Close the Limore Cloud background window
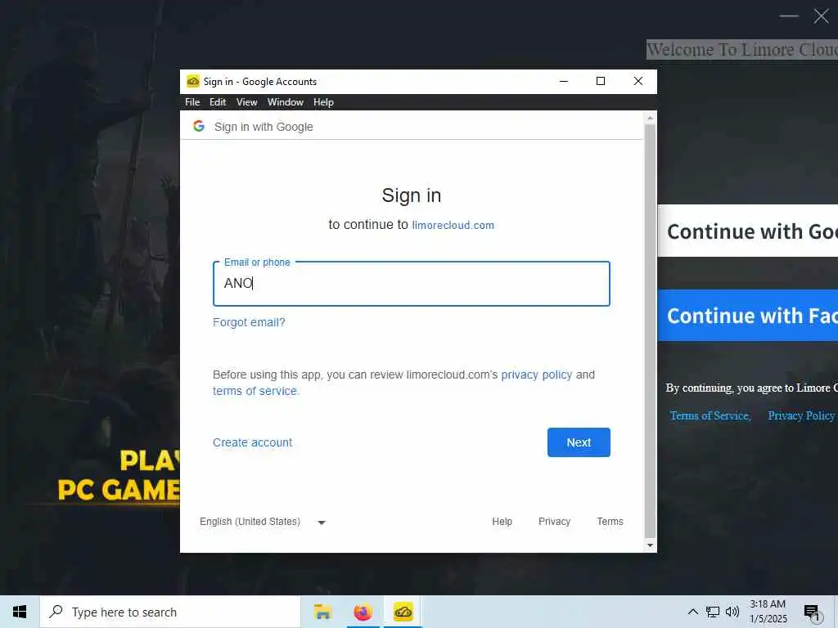The width and height of the screenshot is (838, 628). (x=821, y=16)
